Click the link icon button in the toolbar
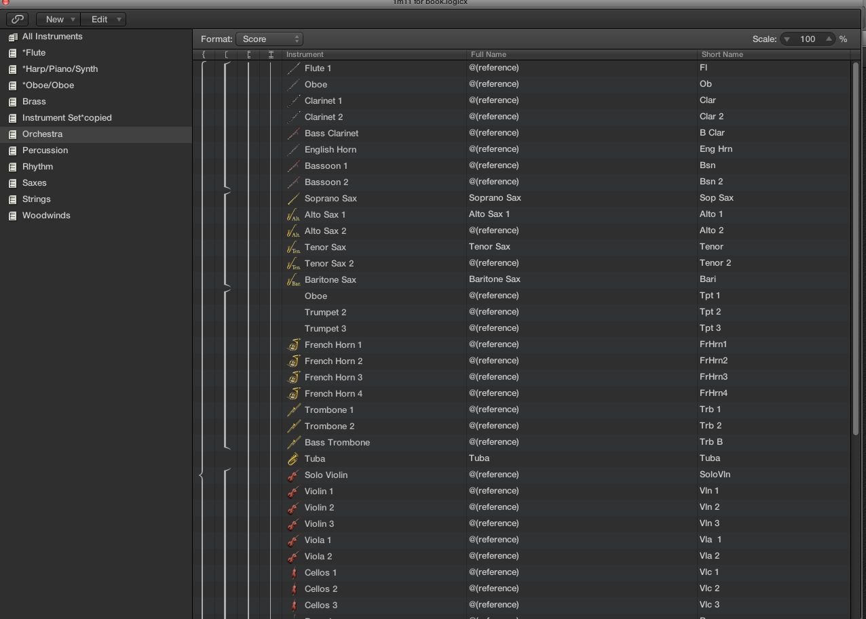866x619 pixels. (18, 19)
